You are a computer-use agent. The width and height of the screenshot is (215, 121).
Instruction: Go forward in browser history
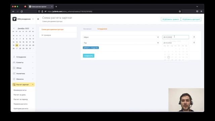17,11
